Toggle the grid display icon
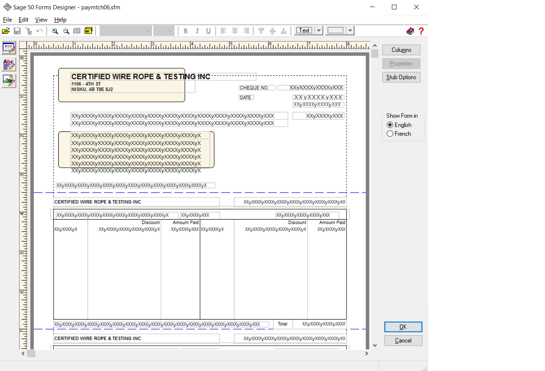 [77, 31]
